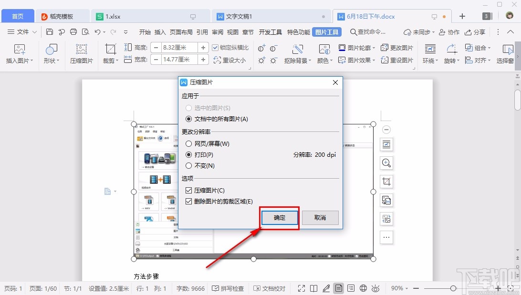The image size is (521, 295).
Task: Click the 字数: 9666 word count indicator
Action: (190, 288)
